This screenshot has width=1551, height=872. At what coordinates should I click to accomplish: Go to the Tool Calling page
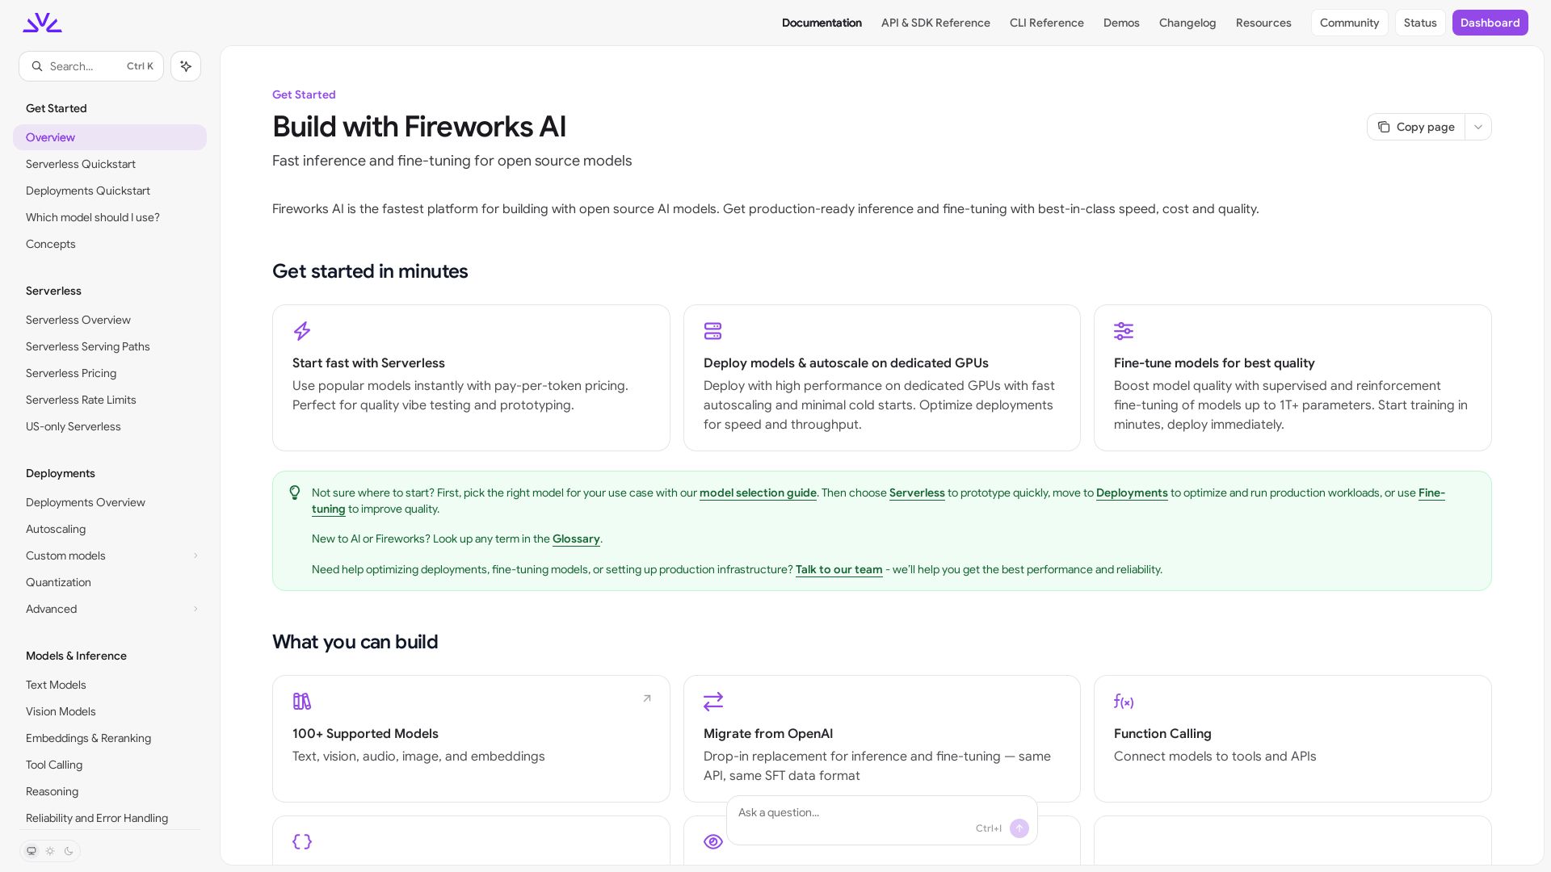pyautogui.click(x=110, y=765)
